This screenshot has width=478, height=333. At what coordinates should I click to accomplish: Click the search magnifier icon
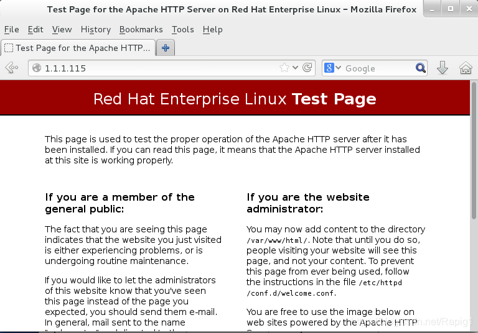pyautogui.click(x=420, y=68)
